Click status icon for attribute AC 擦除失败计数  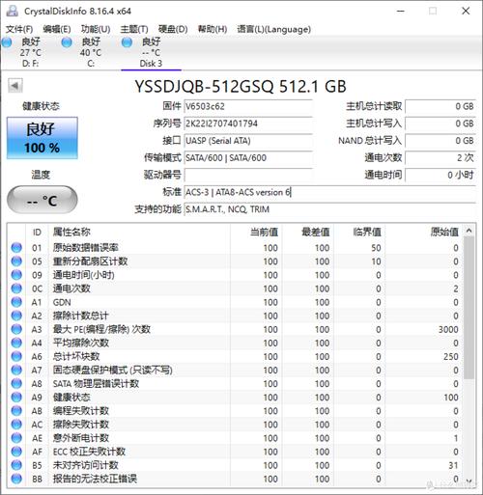[x=16, y=425]
